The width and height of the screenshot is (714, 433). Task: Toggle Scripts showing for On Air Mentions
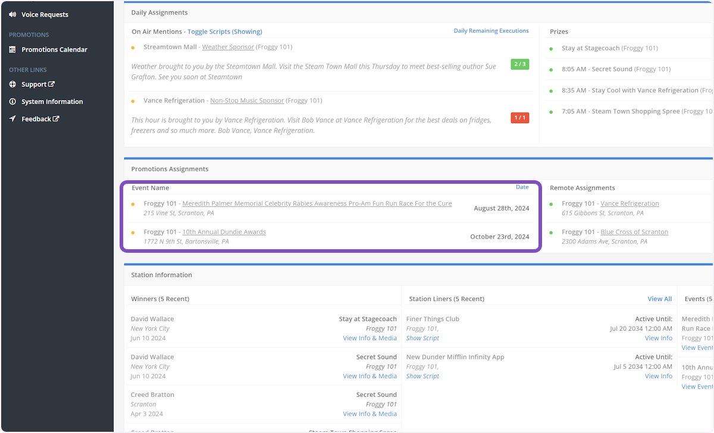pos(224,32)
